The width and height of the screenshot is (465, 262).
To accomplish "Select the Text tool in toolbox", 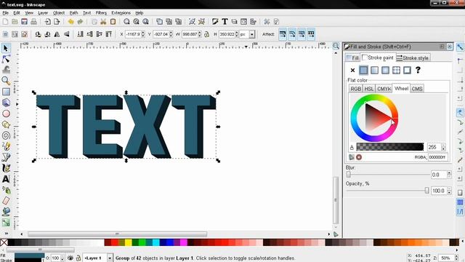I will (x=6, y=179).
